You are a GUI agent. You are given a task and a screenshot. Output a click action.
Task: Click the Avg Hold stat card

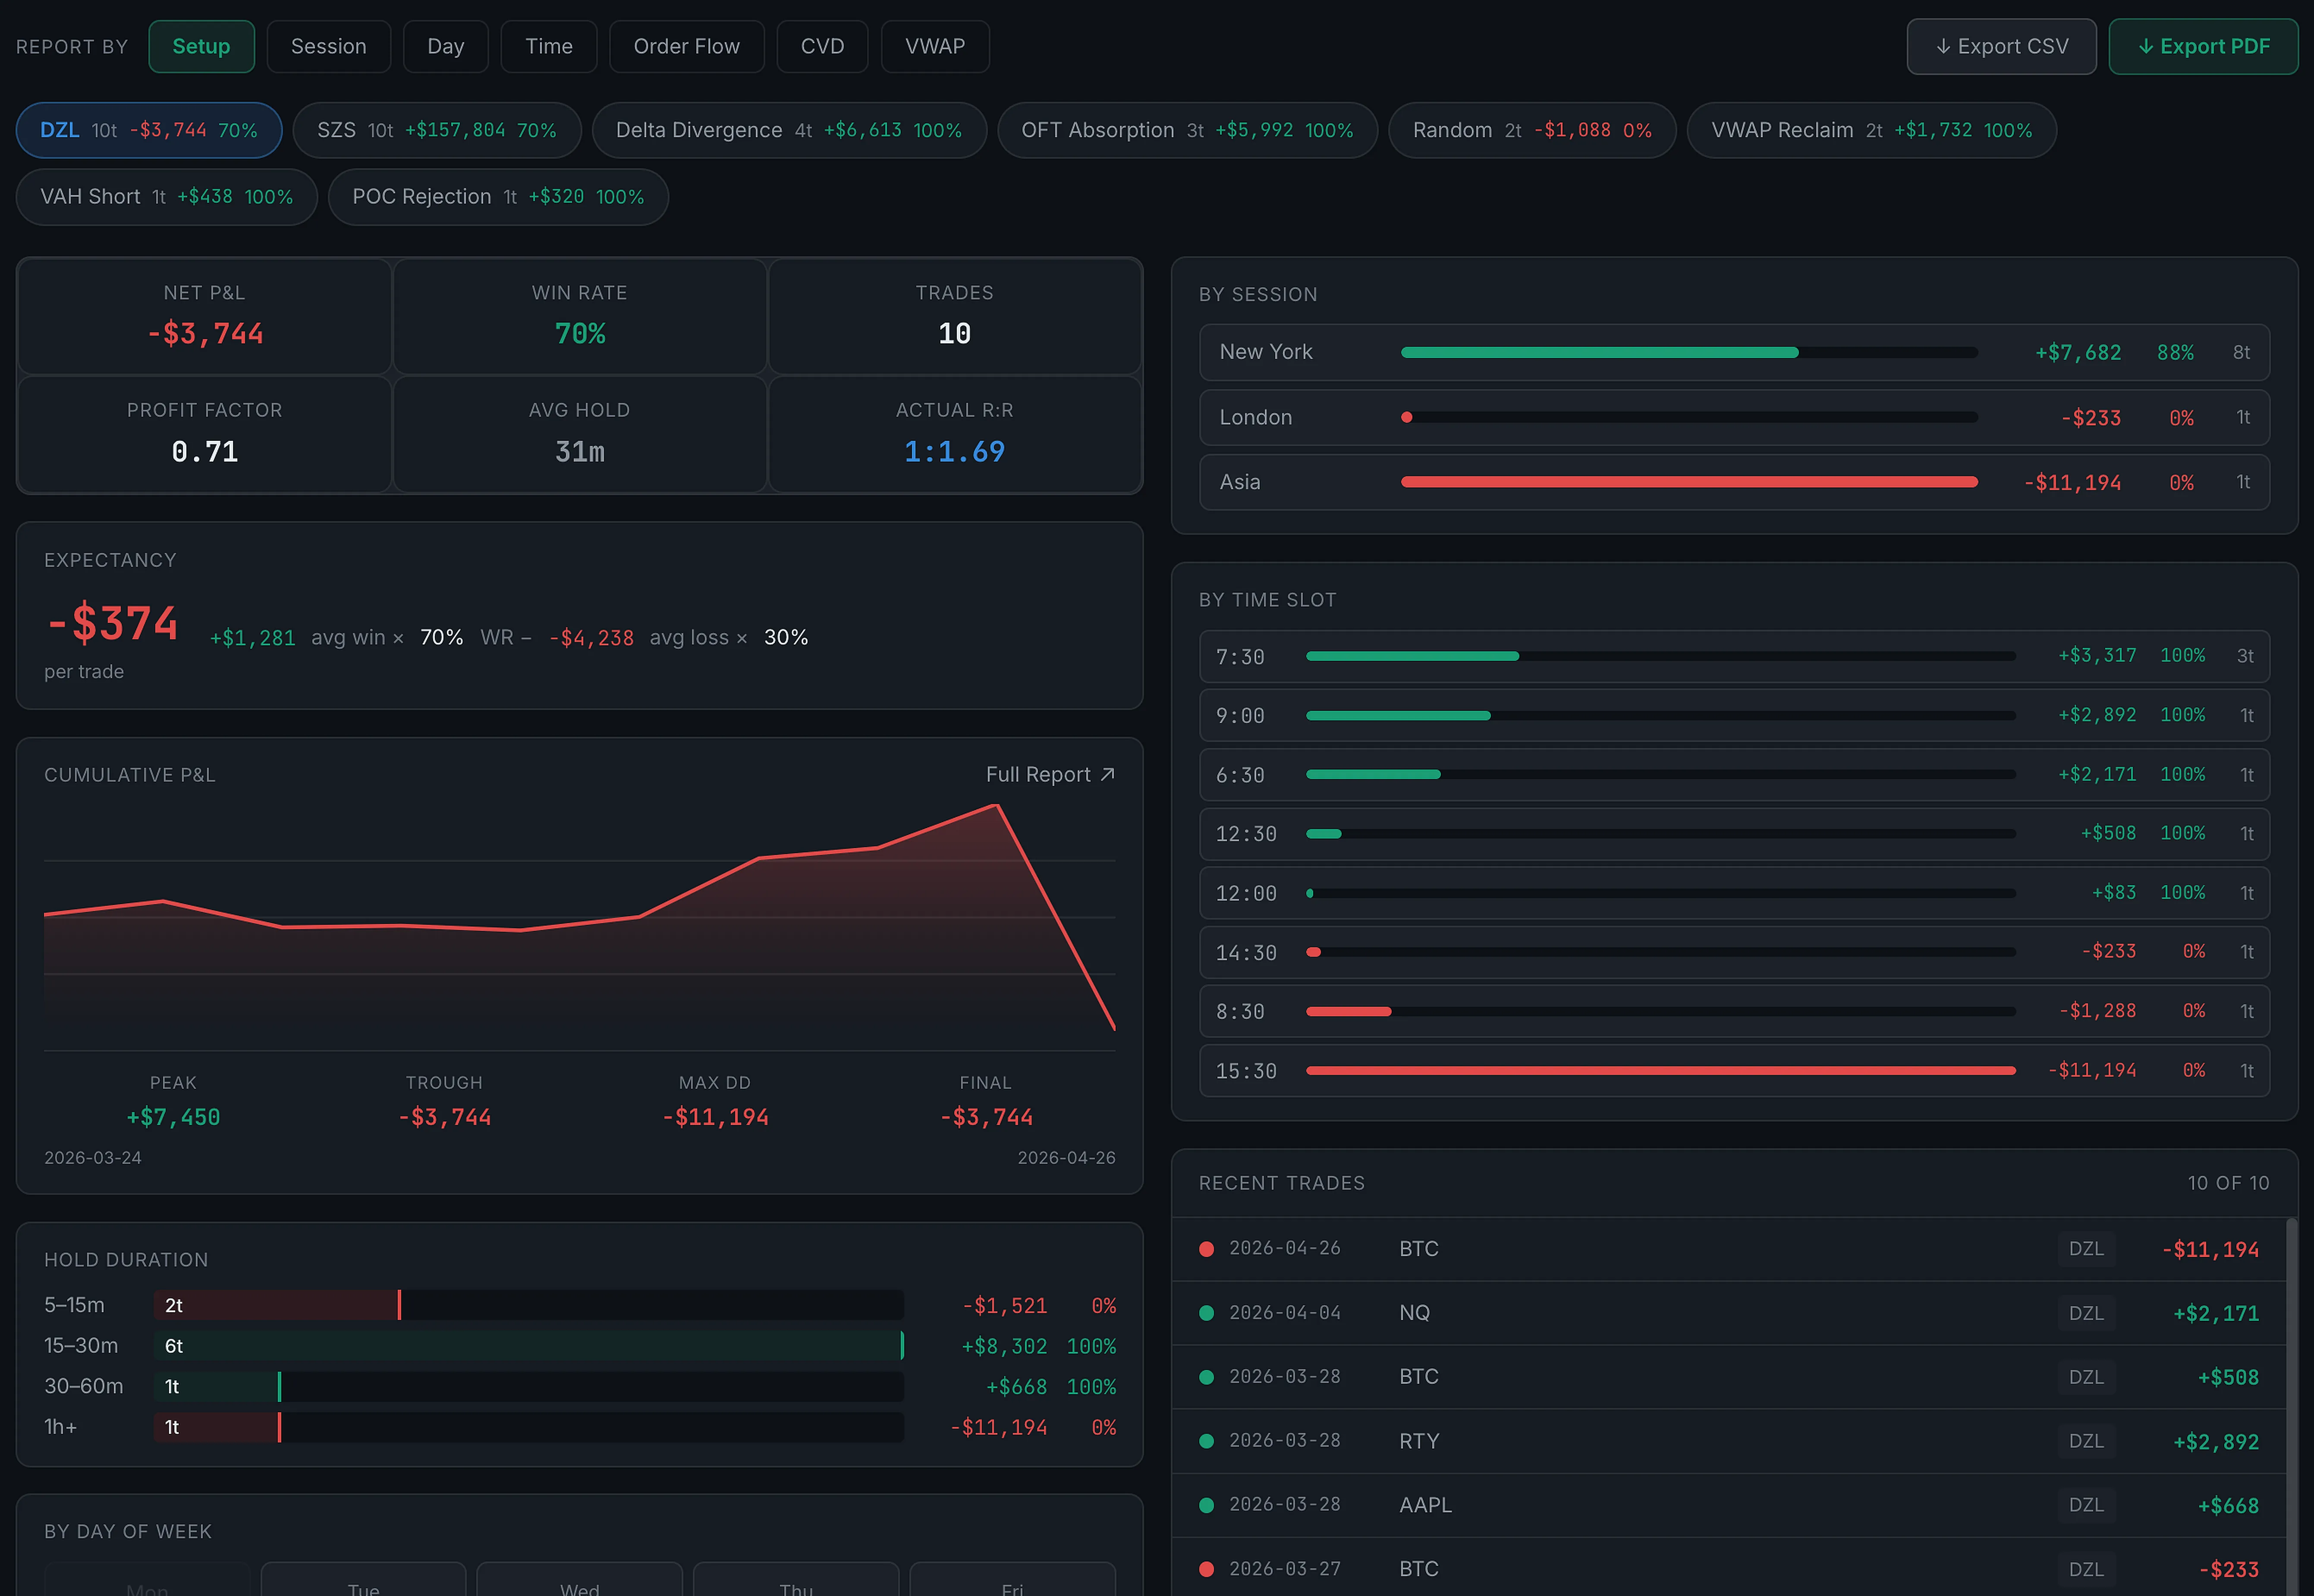tap(580, 434)
